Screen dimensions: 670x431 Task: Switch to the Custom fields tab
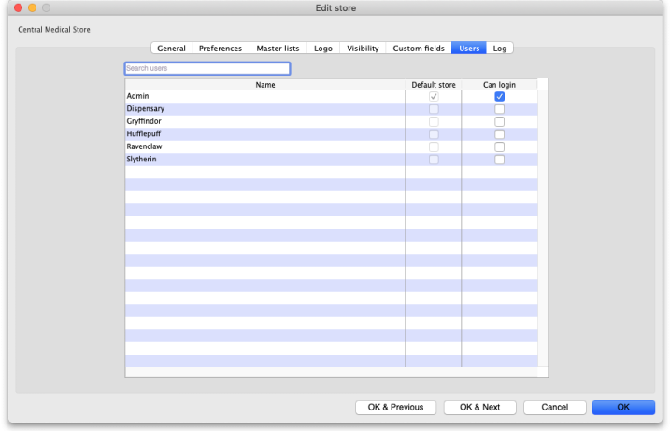click(419, 49)
